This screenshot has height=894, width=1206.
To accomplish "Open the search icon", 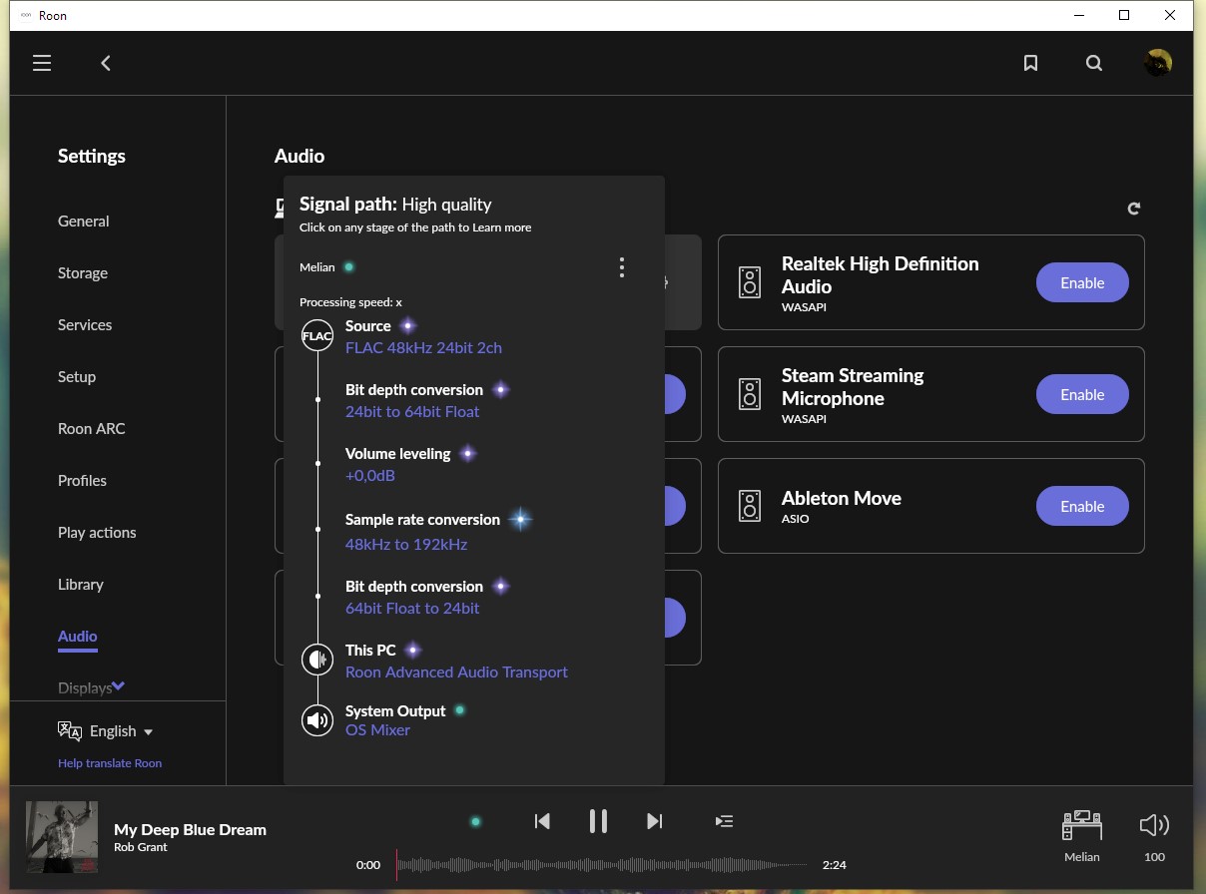I will coord(1094,63).
